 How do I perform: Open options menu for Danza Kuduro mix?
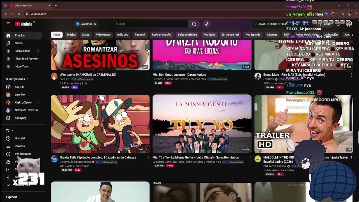(250, 75)
